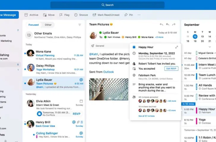Click RSVP on the Intern Meet invitation

pos(77,114)
